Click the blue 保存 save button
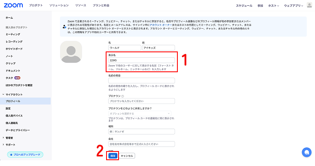This screenshot has width=315, height=166. pyautogui.click(x=112, y=156)
